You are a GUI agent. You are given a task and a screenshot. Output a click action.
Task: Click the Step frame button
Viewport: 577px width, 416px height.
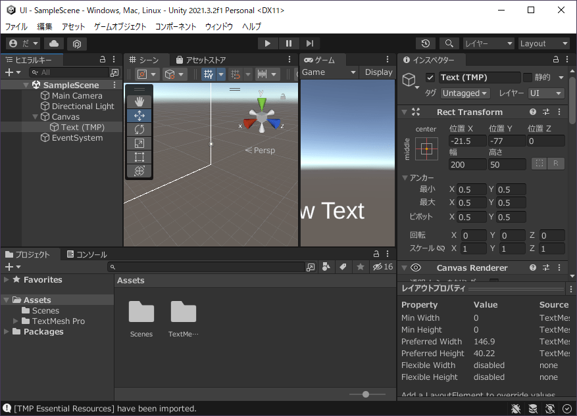pyautogui.click(x=309, y=44)
